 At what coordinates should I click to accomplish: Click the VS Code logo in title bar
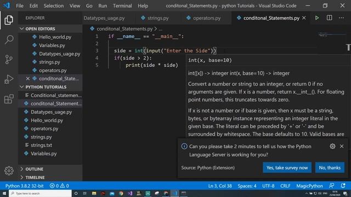pyautogui.click(x=7, y=5)
